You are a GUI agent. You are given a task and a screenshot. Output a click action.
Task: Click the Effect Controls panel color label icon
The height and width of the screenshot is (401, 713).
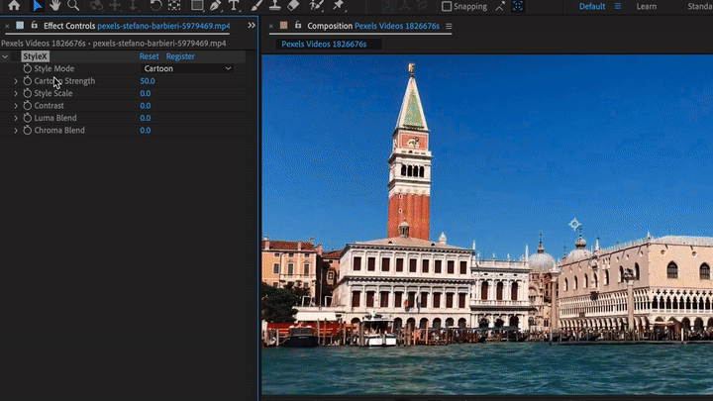[20, 26]
